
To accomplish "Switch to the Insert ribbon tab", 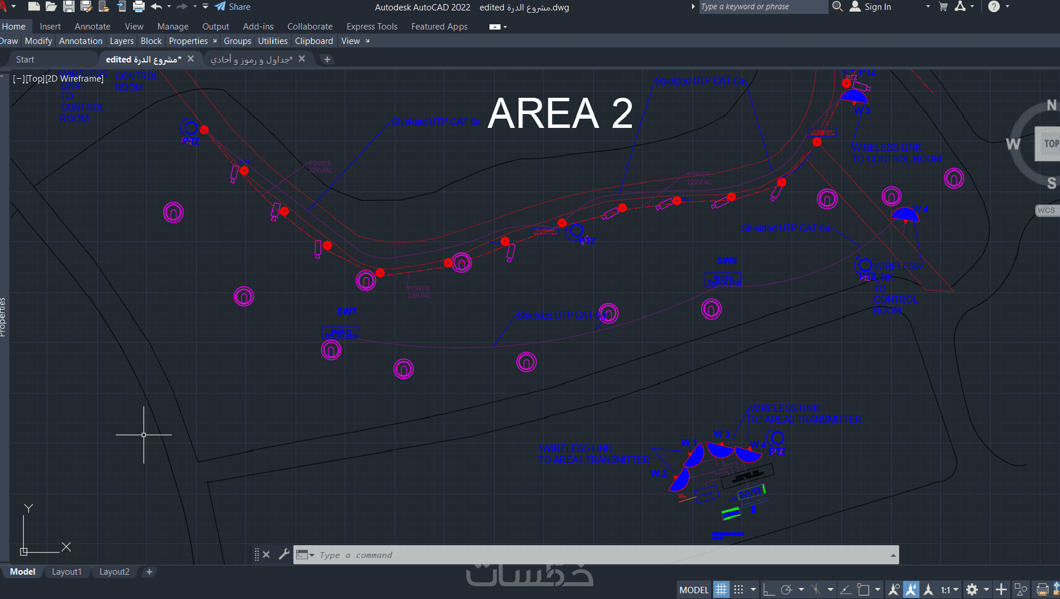I will pyautogui.click(x=50, y=27).
